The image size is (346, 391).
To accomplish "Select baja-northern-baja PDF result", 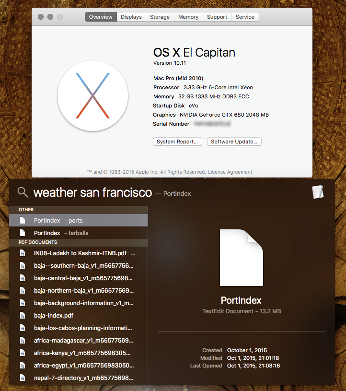I will pyautogui.click(x=79, y=291).
